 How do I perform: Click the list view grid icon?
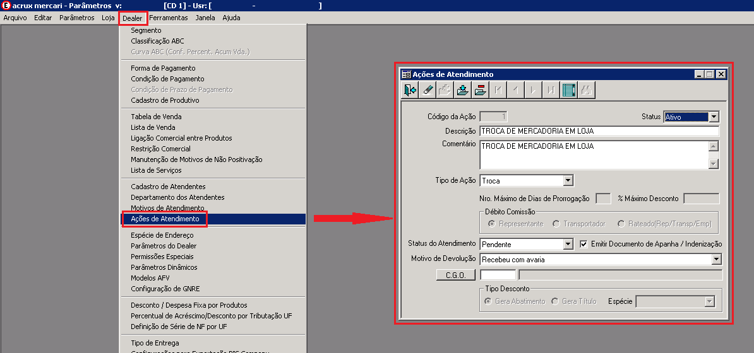(x=568, y=90)
